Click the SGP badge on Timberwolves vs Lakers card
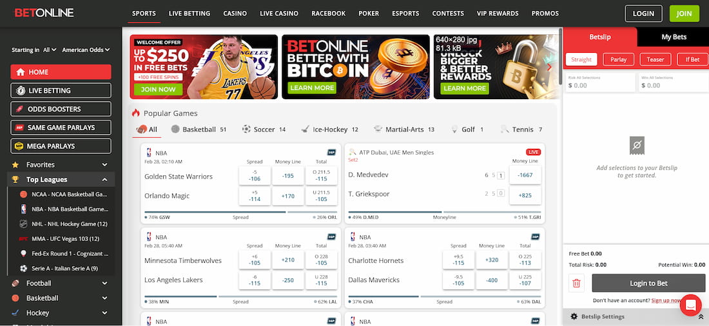Image resolution: width=709 pixels, height=326 pixels. (331, 236)
